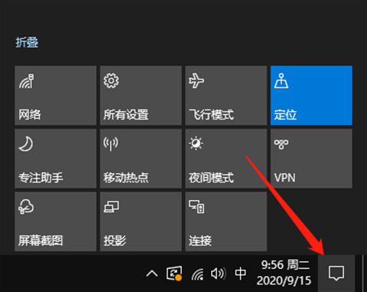Open the taskbar volume speaker icon
The height and width of the screenshot is (292, 367).
[x=218, y=274]
